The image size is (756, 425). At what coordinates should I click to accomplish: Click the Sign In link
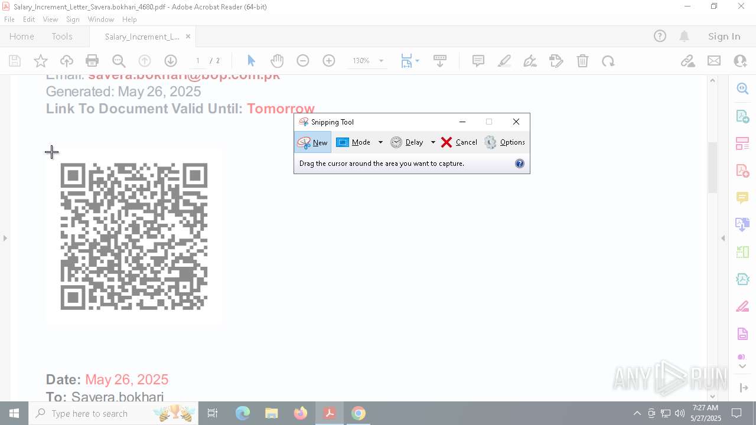point(724,37)
